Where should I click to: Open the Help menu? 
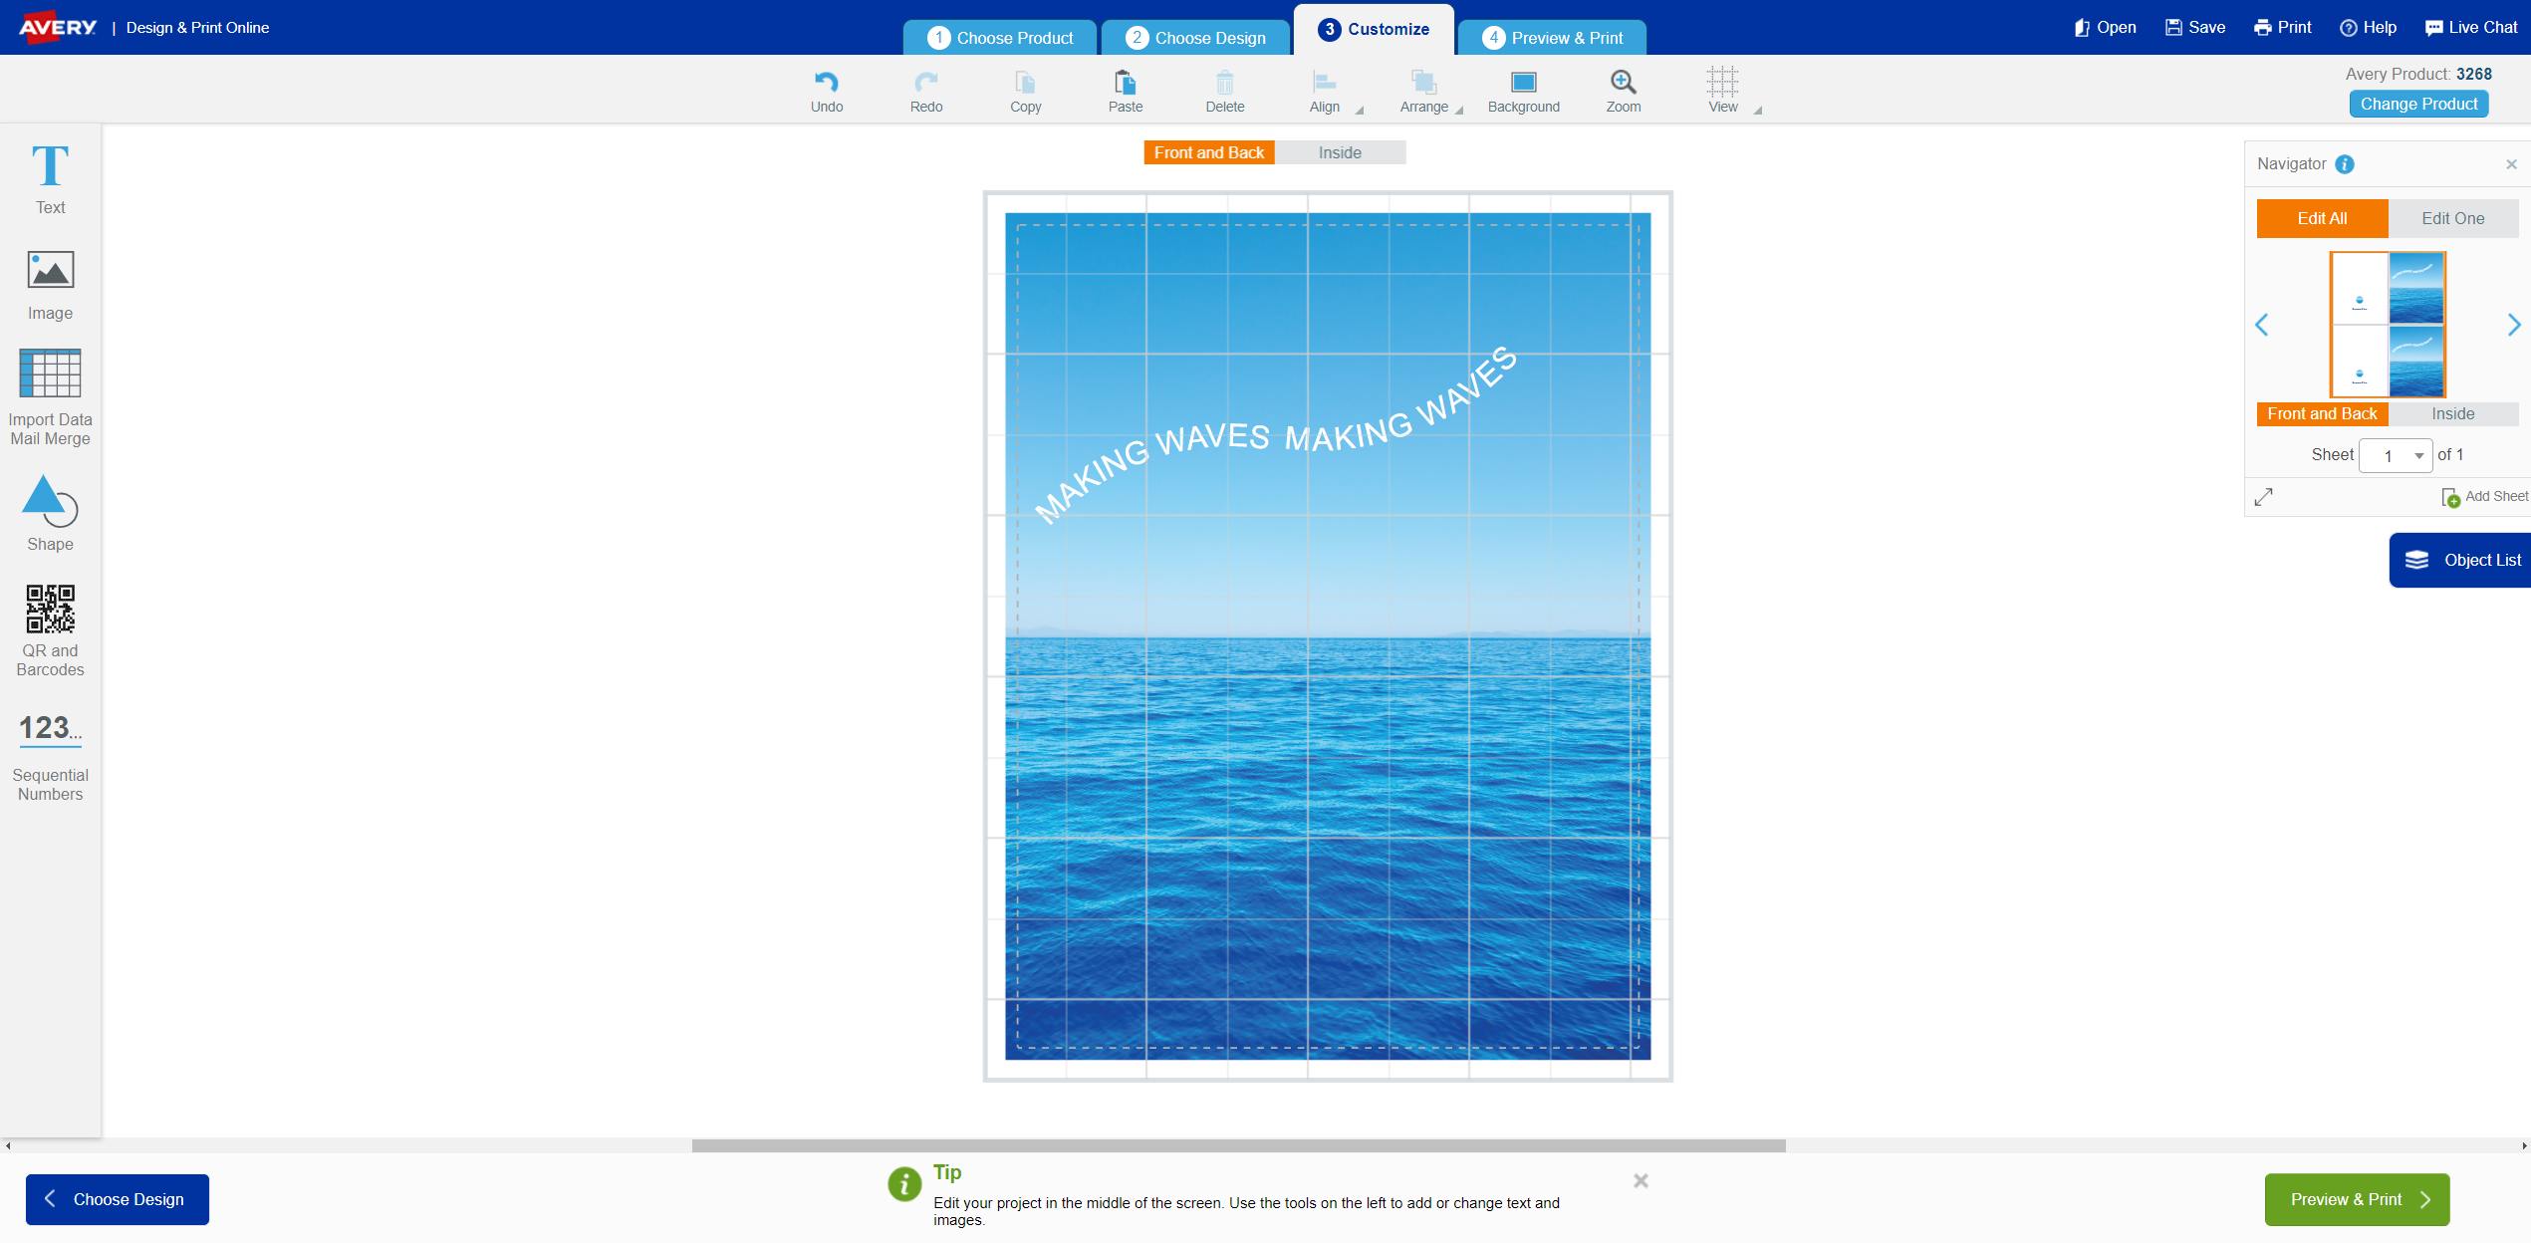point(2369,28)
